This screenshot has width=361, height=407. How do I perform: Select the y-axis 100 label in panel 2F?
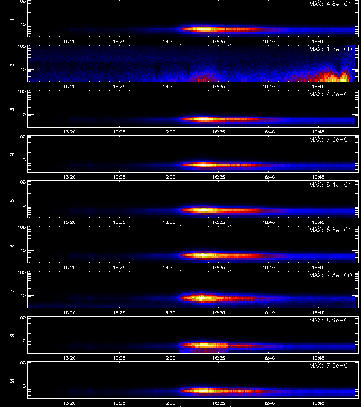click(x=22, y=47)
